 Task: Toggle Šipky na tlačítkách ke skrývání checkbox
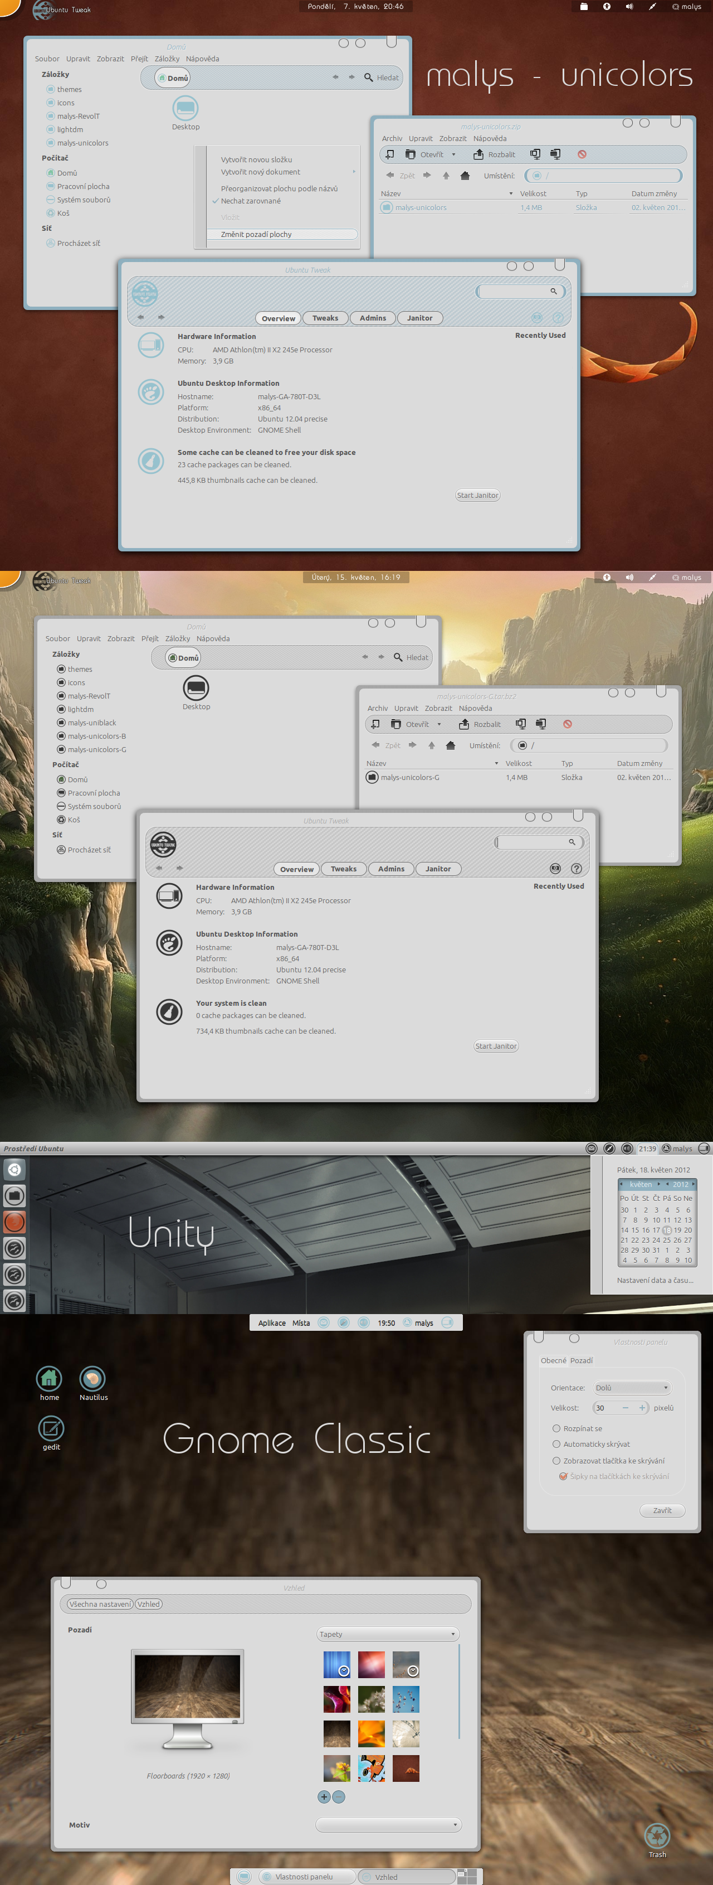[563, 1477]
